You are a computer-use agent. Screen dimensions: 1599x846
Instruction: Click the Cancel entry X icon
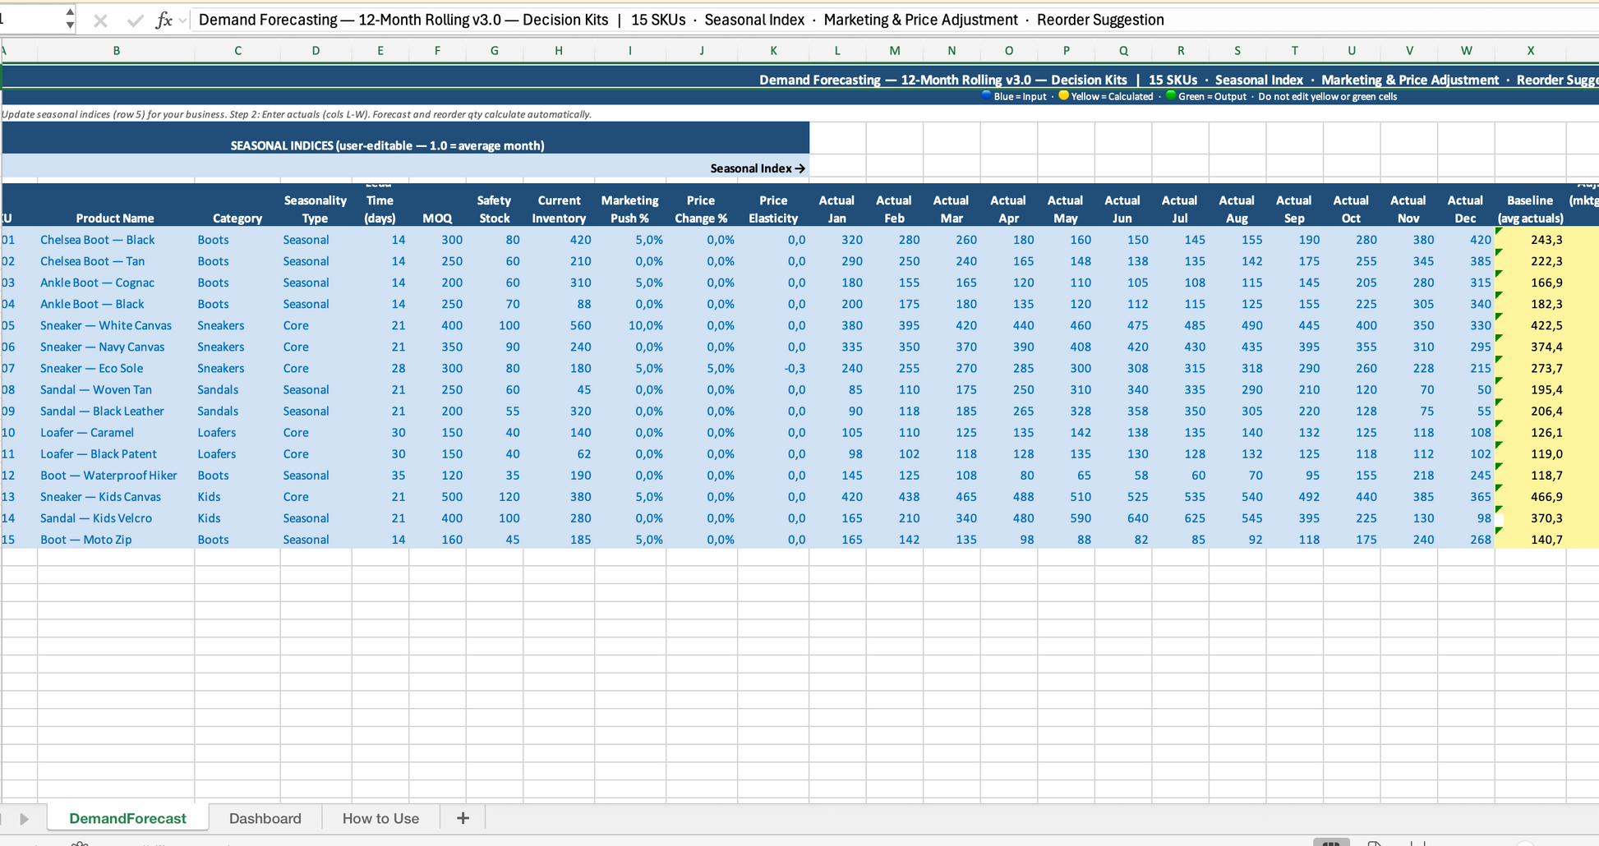pos(100,21)
